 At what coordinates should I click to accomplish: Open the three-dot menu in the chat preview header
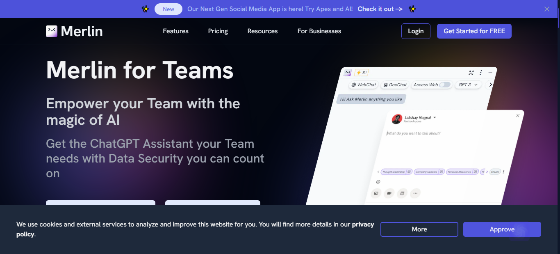point(481,73)
